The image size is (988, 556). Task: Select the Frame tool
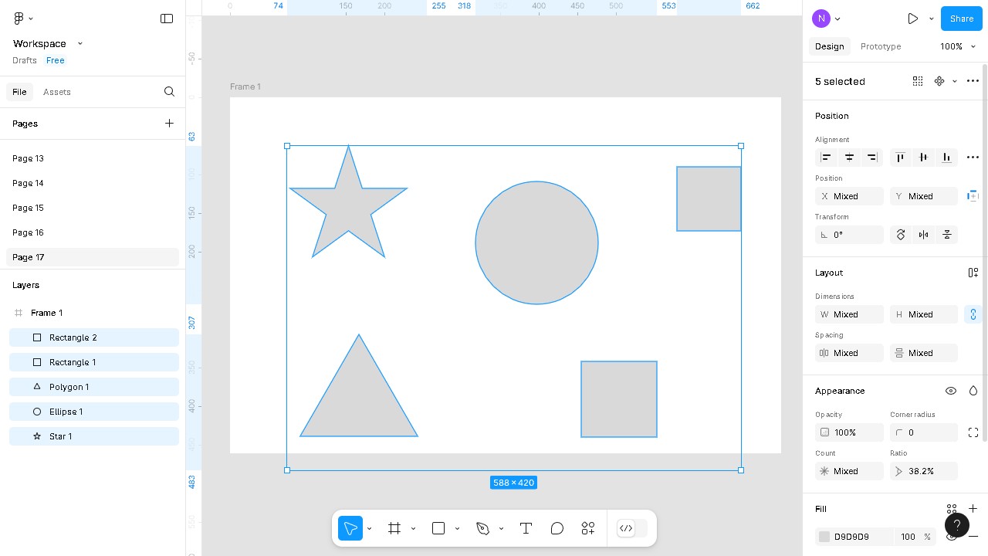(394, 528)
